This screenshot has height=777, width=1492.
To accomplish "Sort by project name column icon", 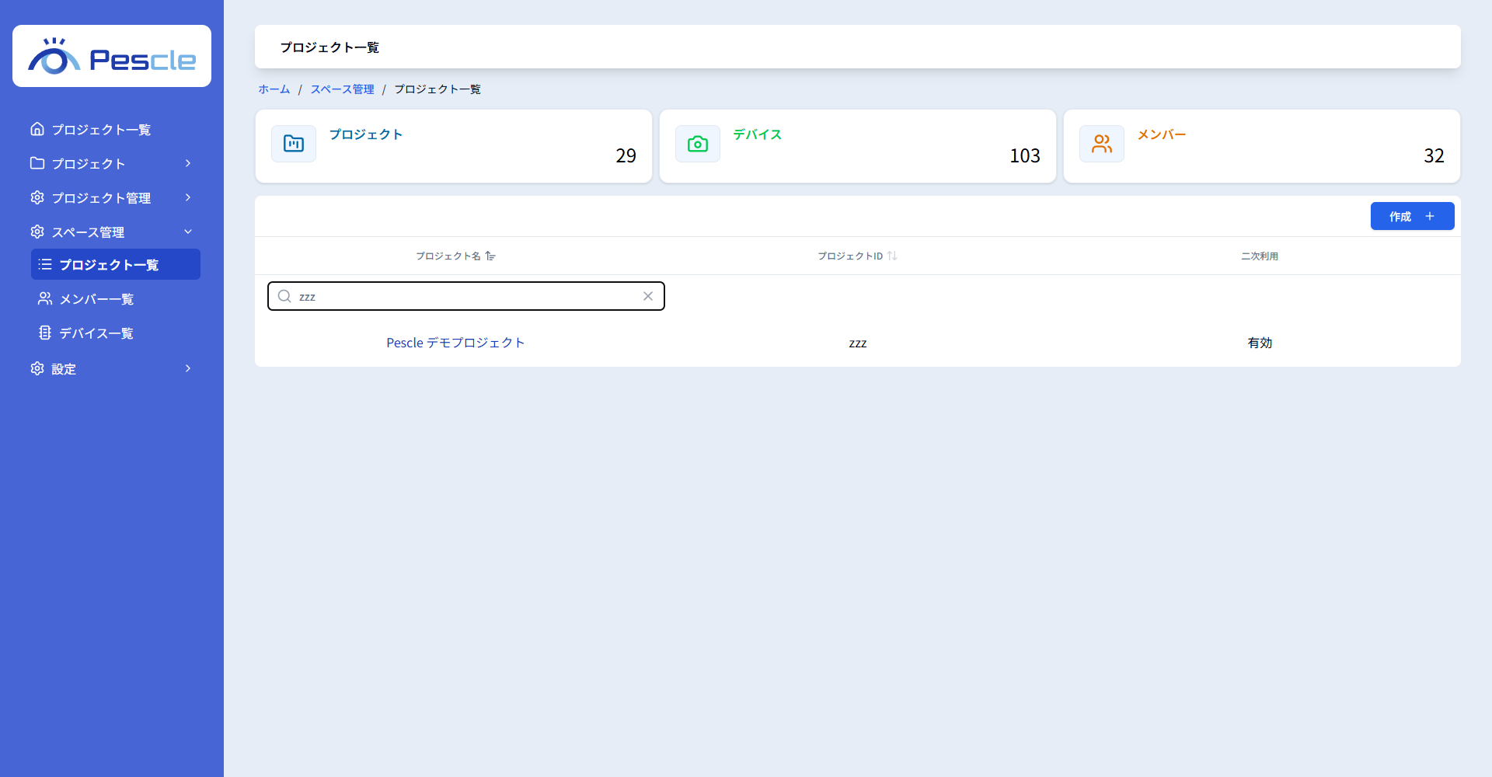I will pos(490,256).
